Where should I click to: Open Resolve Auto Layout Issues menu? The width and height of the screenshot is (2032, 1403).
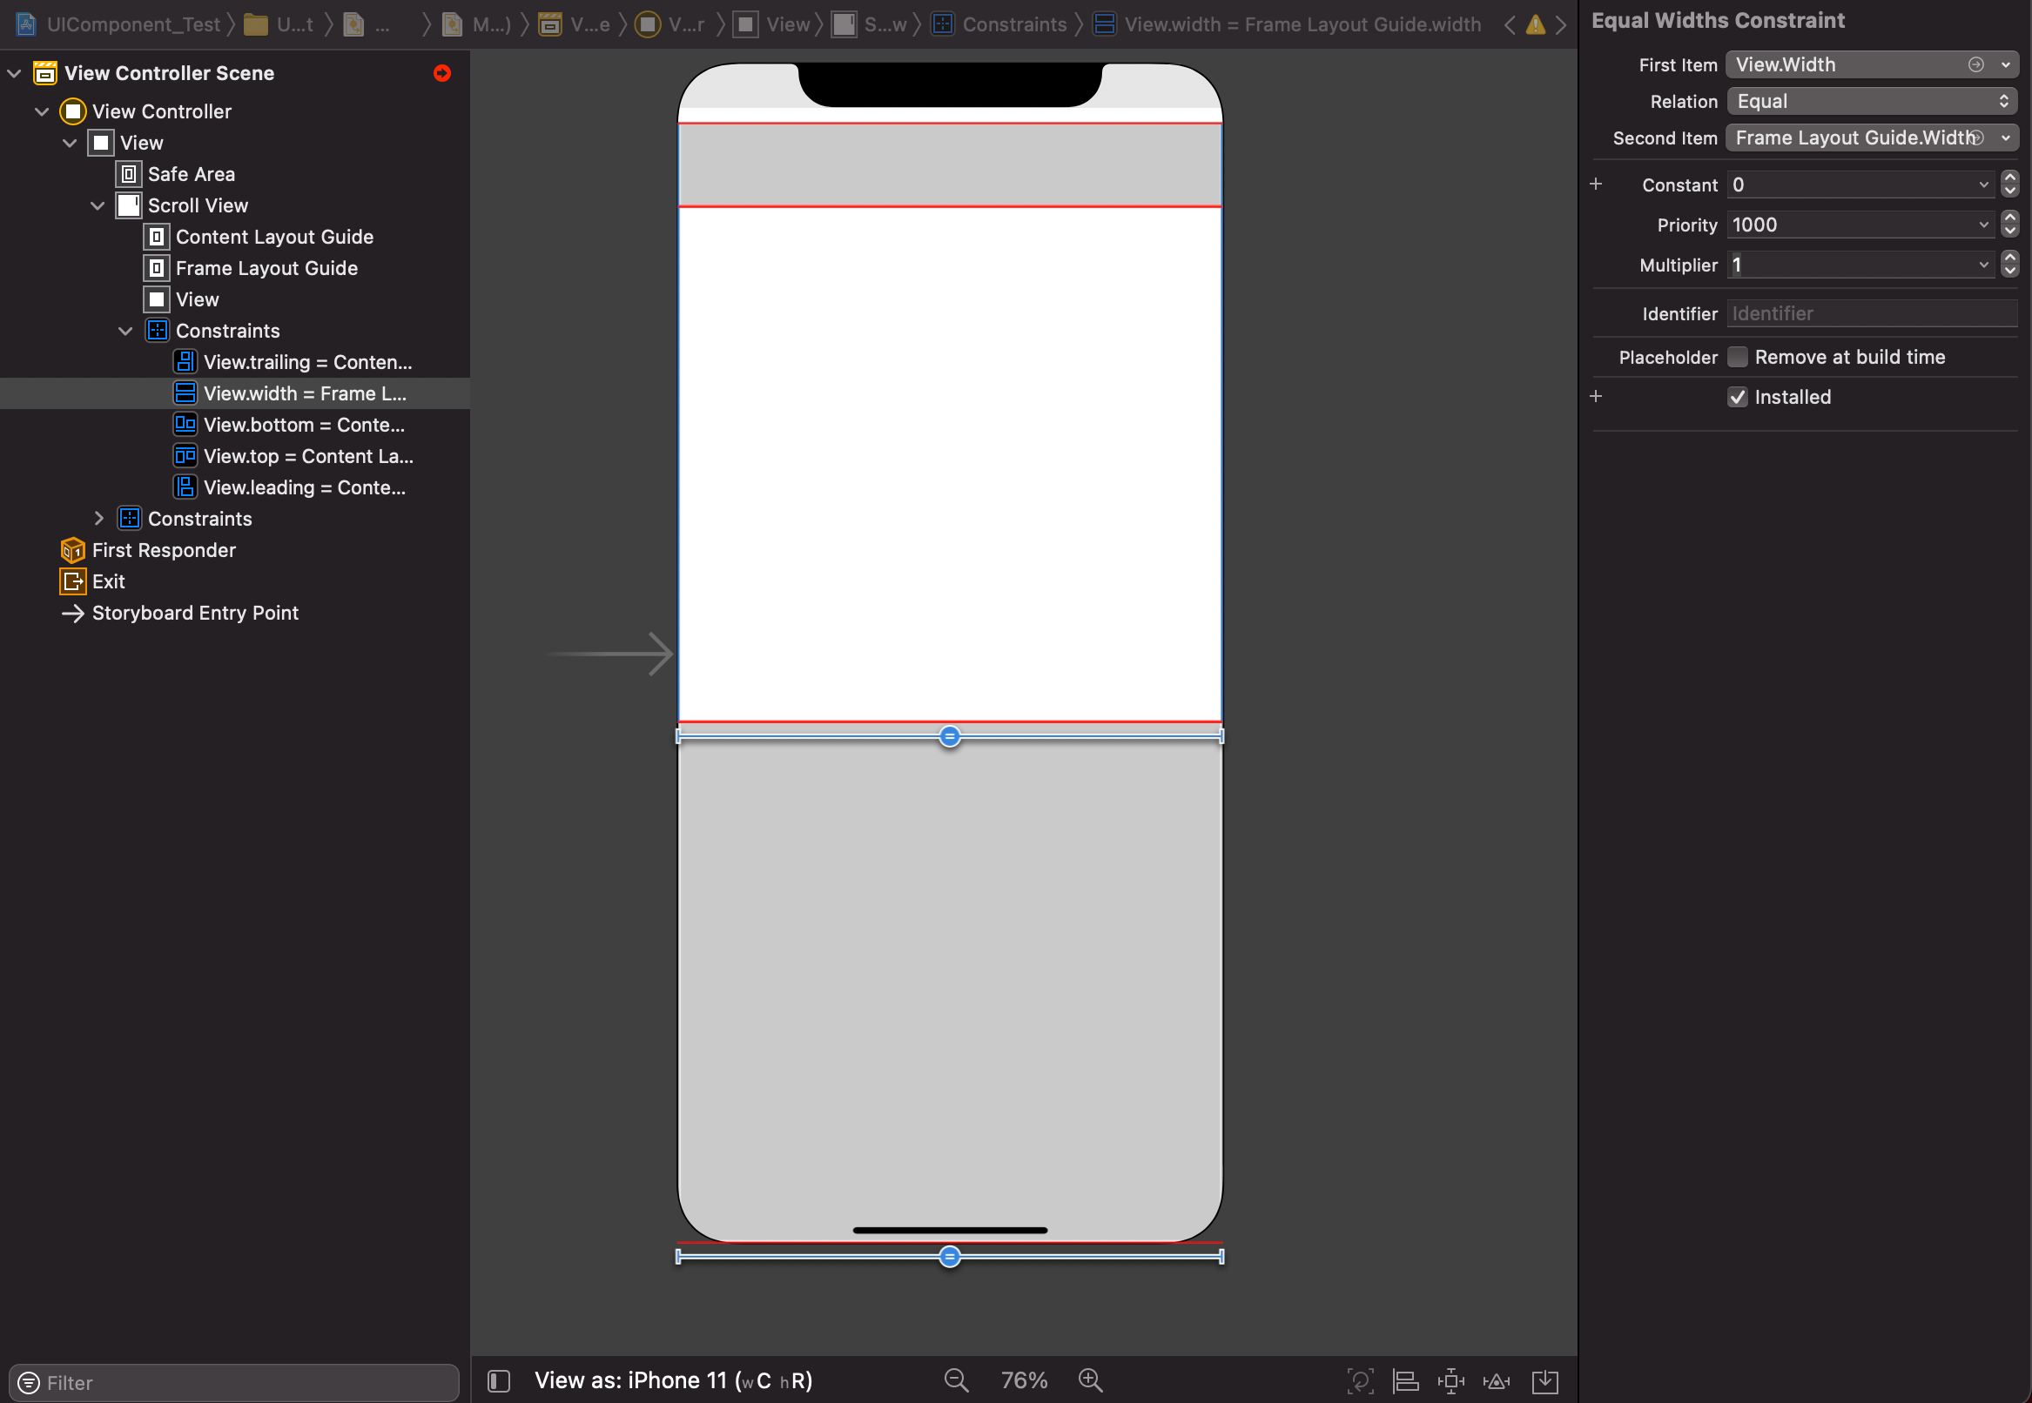coord(1497,1381)
